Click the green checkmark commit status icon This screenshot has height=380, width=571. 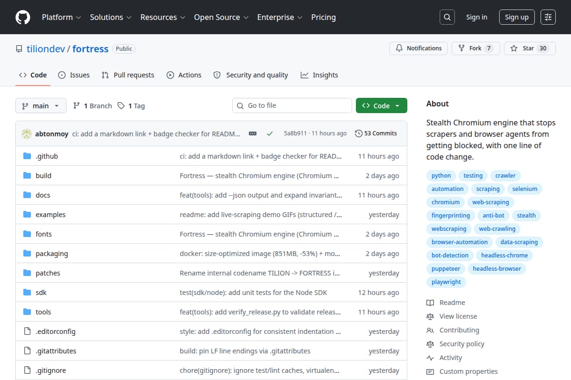pyautogui.click(x=270, y=133)
